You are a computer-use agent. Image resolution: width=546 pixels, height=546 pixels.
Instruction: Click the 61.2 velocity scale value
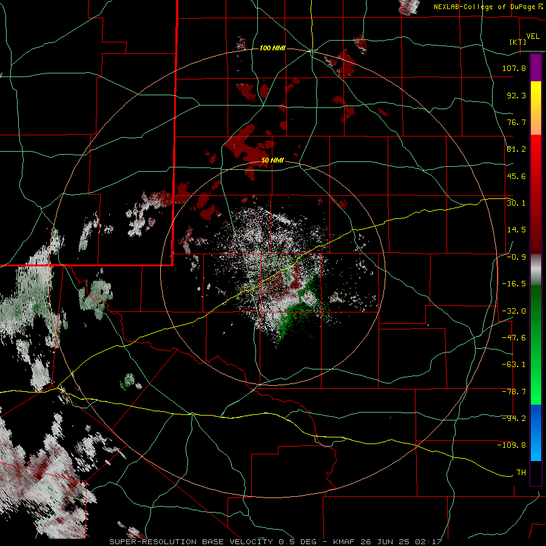click(x=516, y=149)
